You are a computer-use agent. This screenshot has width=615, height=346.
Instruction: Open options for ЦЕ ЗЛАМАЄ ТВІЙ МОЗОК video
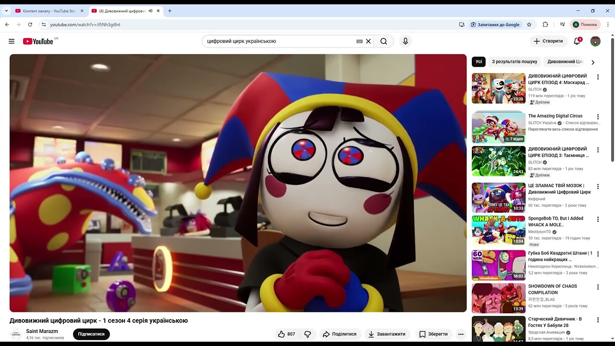pos(598,186)
